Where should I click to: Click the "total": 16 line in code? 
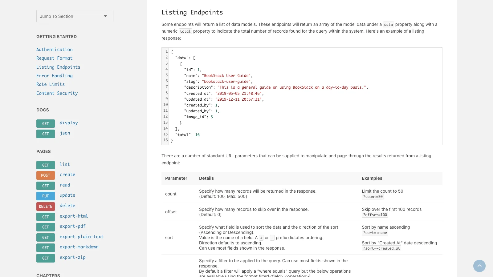(x=187, y=135)
